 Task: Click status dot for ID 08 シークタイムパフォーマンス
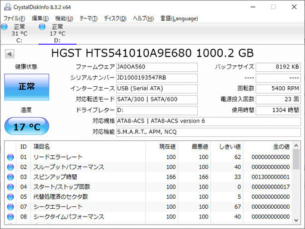tap(10, 217)
